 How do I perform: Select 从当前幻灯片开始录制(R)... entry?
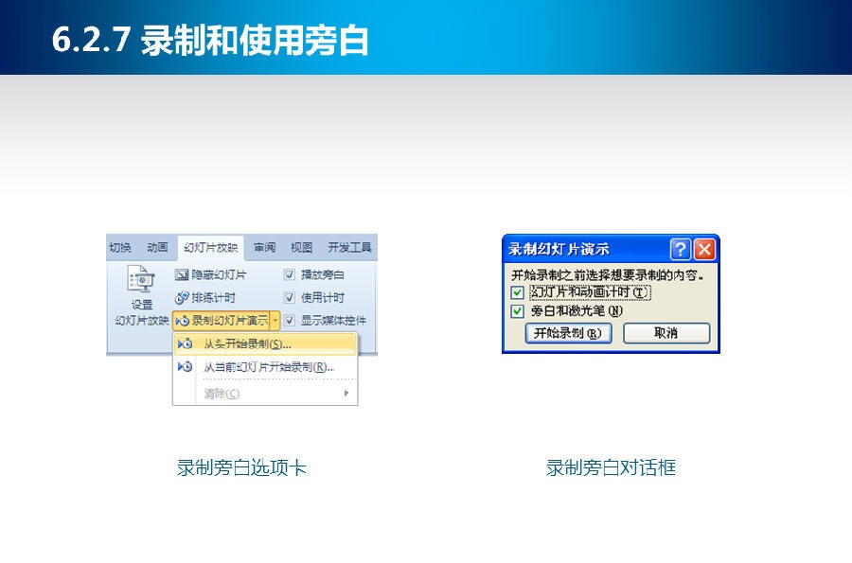pos(265,367)
